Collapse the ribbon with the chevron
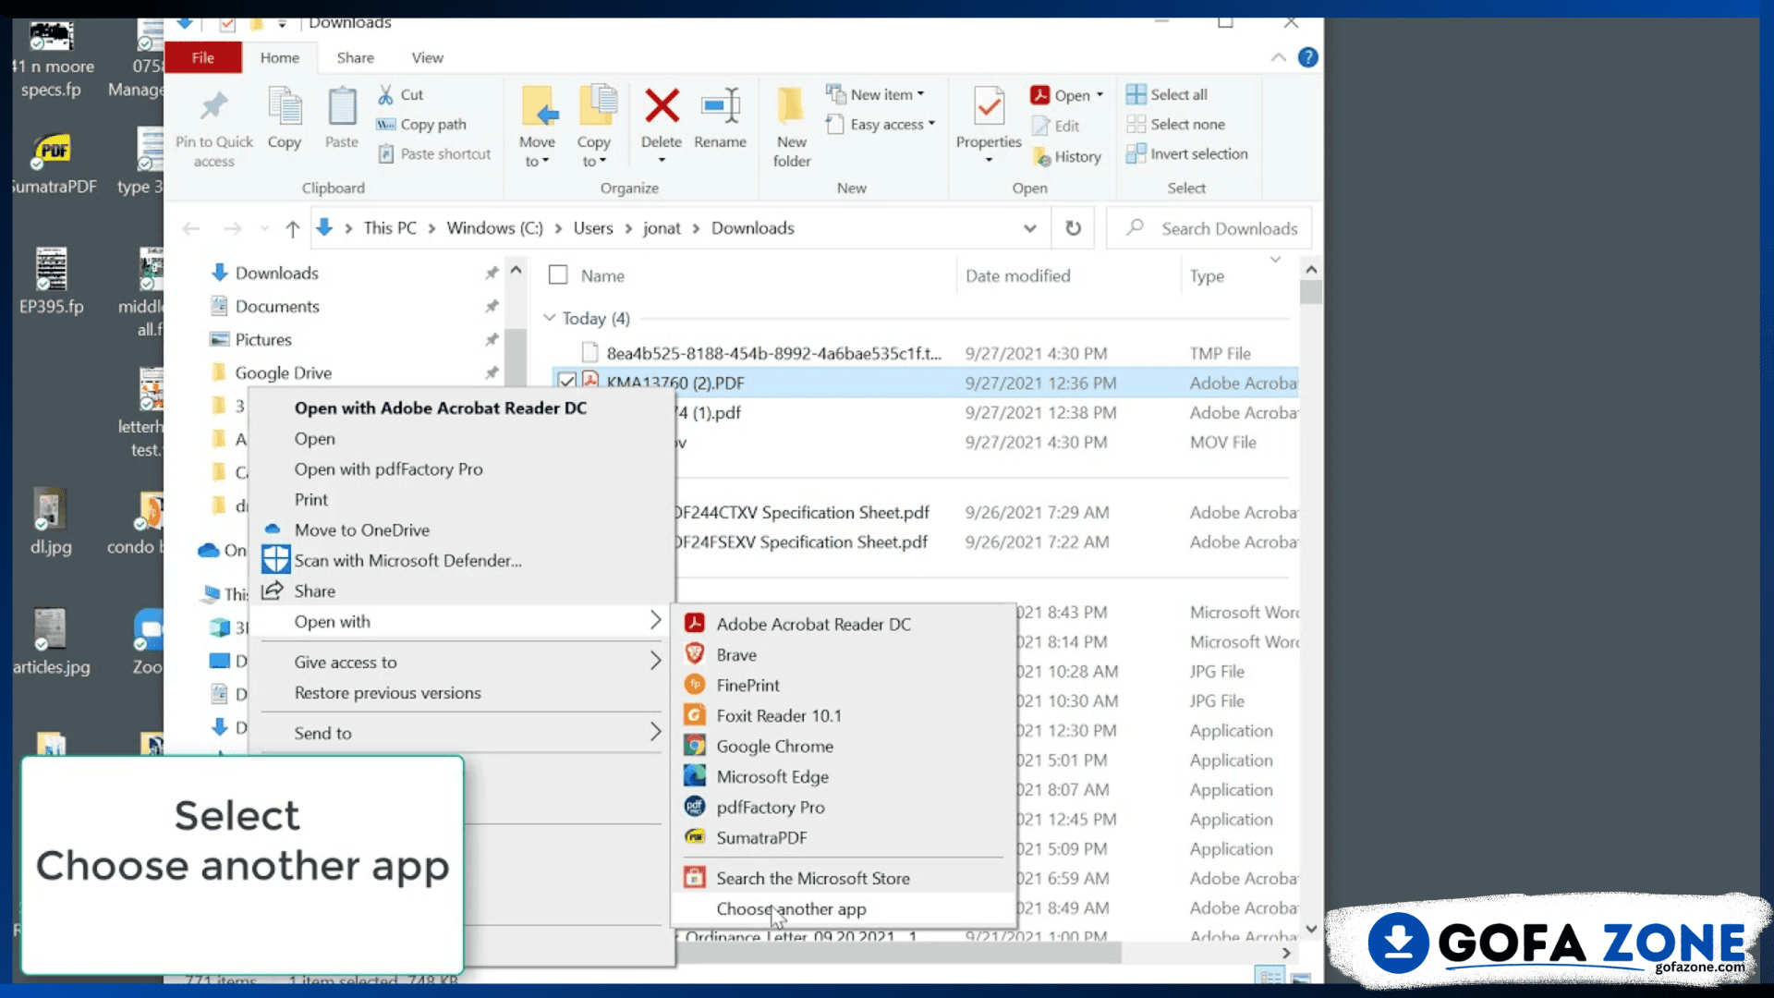The width and height of the screenshot is (1774, 998). [1278, 57]
